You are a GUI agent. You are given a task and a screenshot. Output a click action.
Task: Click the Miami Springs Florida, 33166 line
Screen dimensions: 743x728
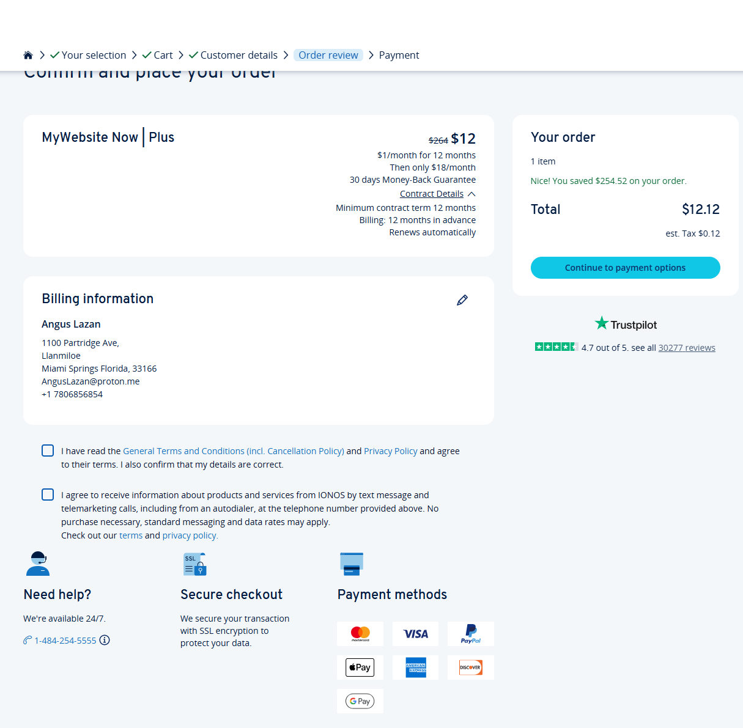click(x=99, y=369)
